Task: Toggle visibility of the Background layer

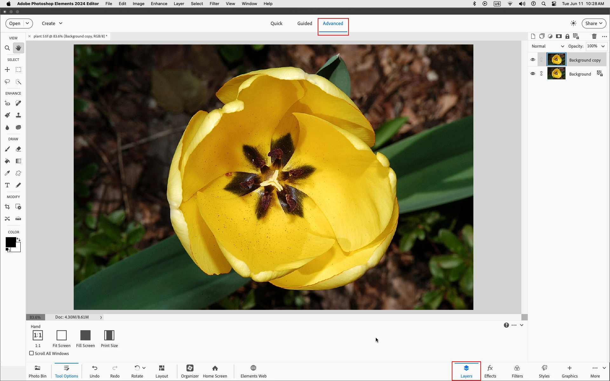Action: pos(533,74)
